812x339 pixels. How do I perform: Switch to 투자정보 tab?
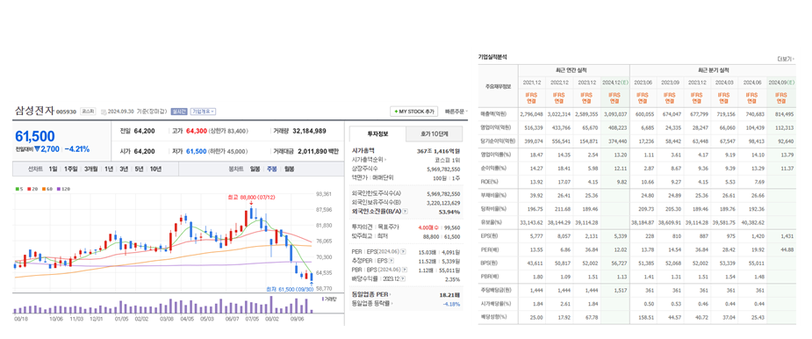[x=377, y=133]
